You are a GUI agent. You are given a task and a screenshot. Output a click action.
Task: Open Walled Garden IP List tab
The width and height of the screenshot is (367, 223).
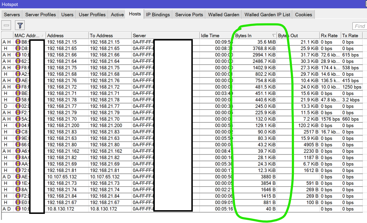coord(267,15)
